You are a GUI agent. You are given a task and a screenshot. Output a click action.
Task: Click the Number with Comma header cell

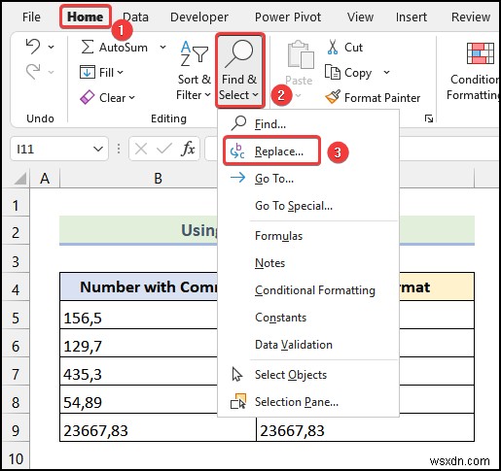tap(139, 286)
